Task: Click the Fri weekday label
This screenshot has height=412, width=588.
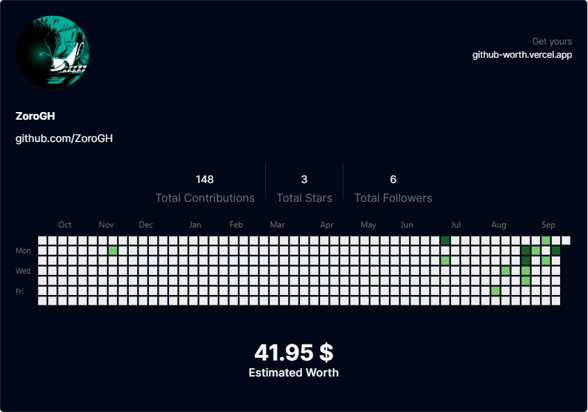Action: click(x=19, y=292)
